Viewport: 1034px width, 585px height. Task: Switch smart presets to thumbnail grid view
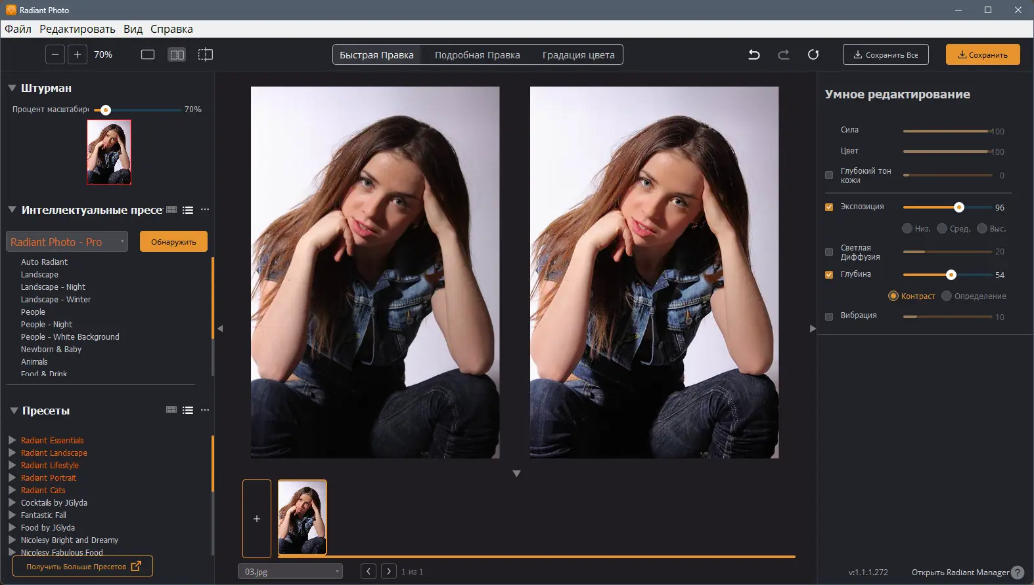coord(171,210)
